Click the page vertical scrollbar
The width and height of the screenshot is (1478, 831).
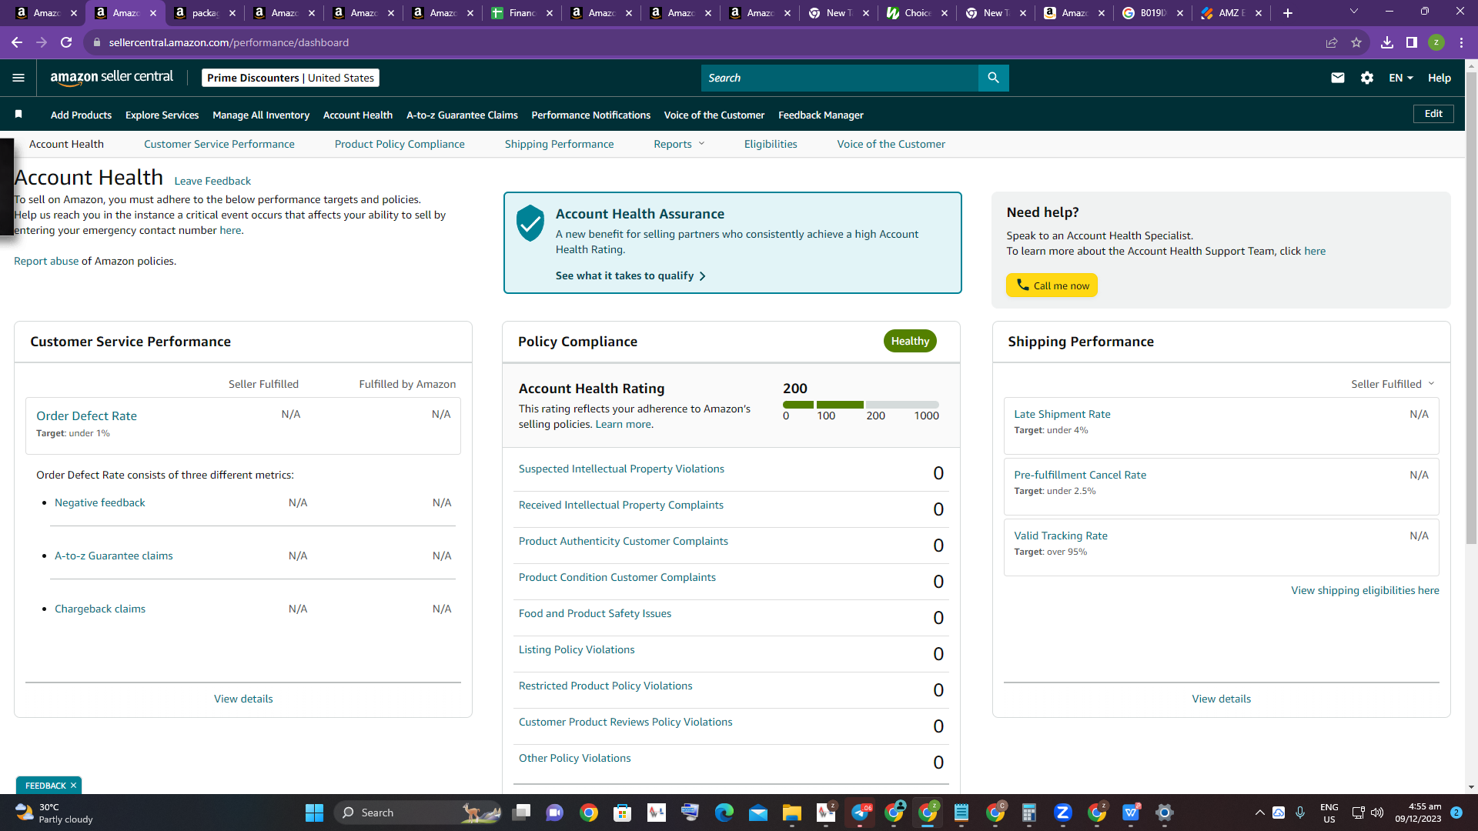1471,308
